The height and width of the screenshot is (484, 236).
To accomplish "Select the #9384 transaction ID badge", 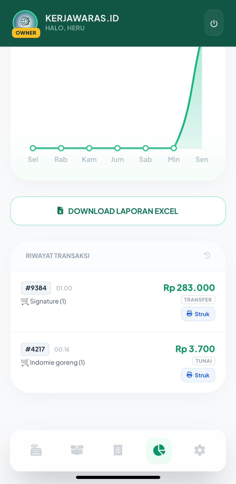I will (x=36, y=288).
